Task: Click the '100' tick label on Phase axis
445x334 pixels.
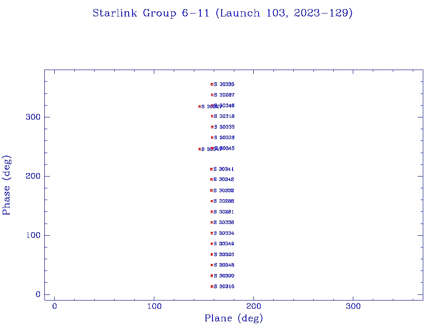Action: (33, 235)
